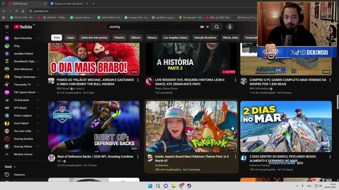Screen dimensions: 339x190
Task: Open the options menu for the NBA Brasil video
Action: coord(138,80)
